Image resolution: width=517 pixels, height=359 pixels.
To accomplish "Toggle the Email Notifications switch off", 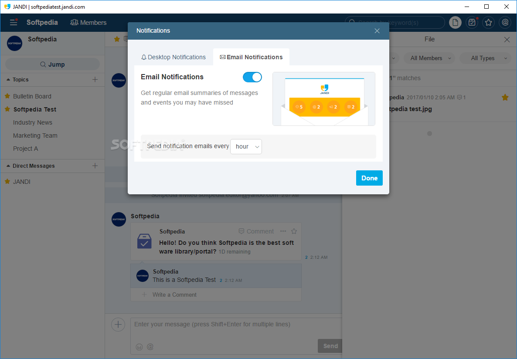I will (x=252, y=77).
